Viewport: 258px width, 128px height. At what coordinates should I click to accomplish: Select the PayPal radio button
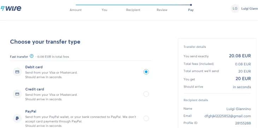[x=146, y=118]
